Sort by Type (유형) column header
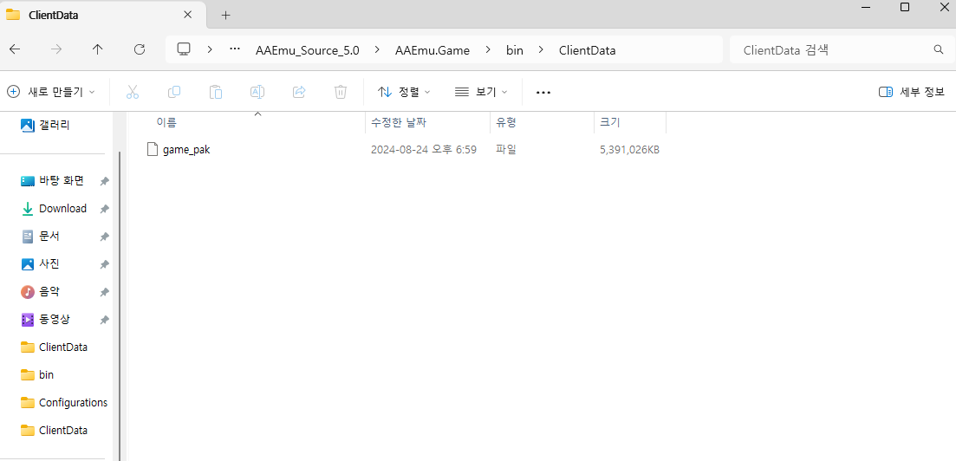The image size is (956, 461). (x=542, y=122)
